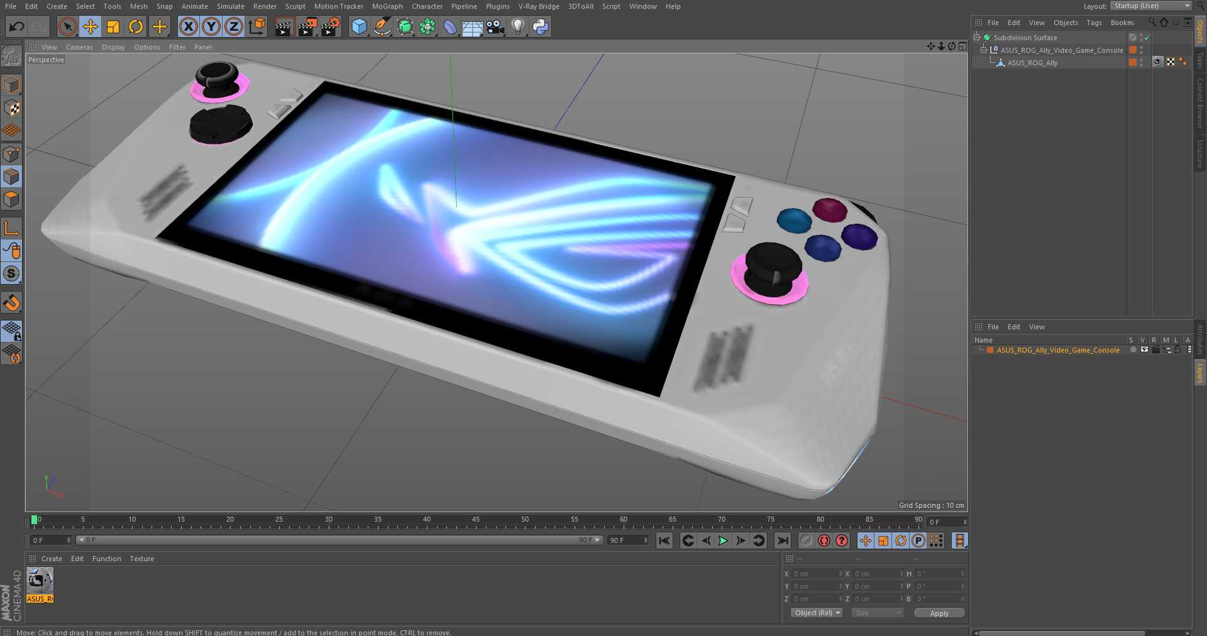1207x636 pixels.
Task: Toggle X axis lock
Action: coord(188,26)
